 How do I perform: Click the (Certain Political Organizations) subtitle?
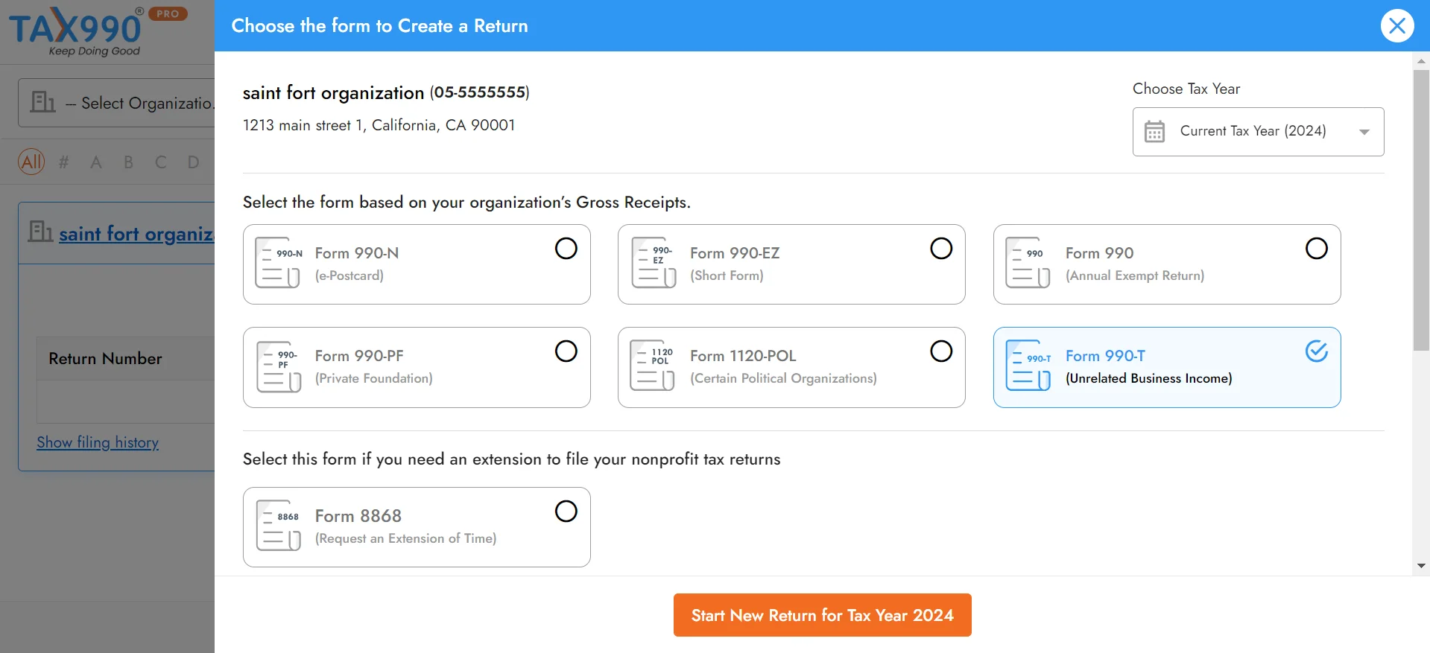point(783,378)
